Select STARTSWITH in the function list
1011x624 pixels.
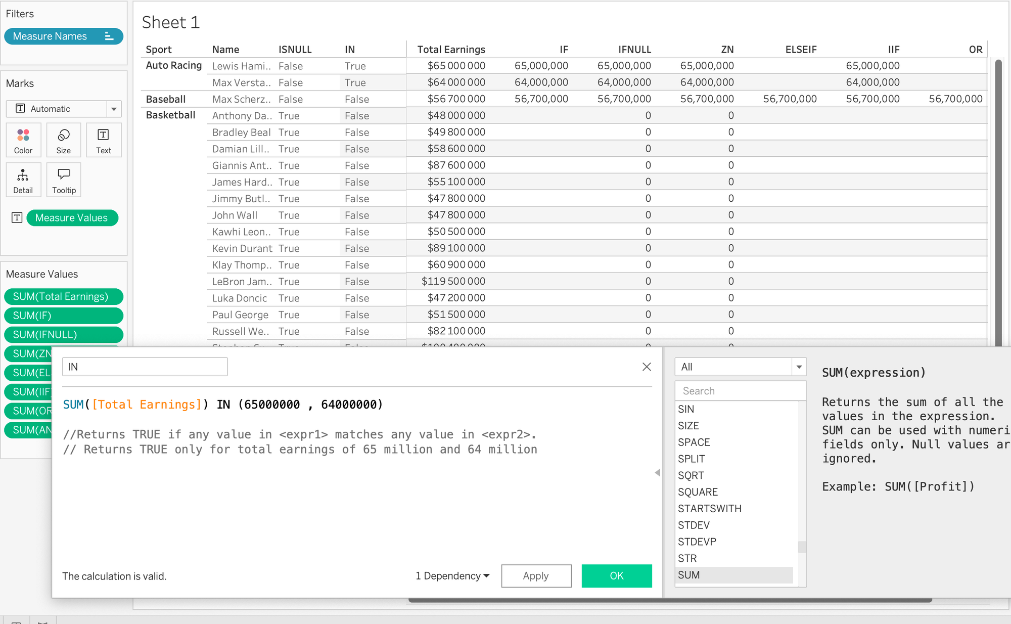709,509
